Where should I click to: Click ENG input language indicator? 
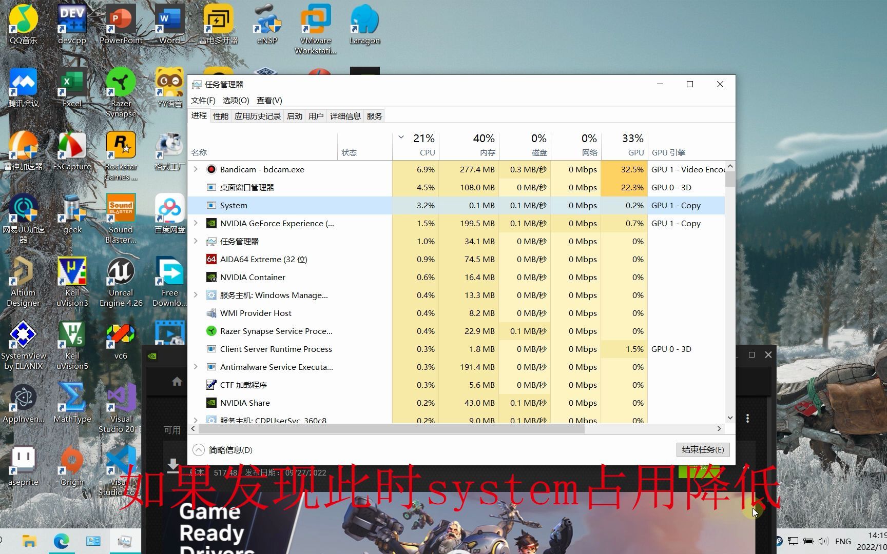point(843,541)
